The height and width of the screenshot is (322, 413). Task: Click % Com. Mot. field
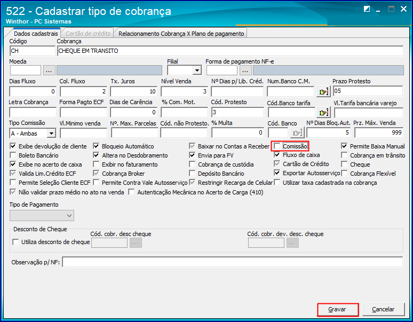(x=185, y=112)
